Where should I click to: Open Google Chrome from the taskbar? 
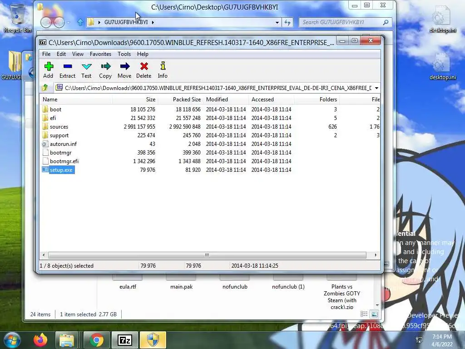(96, 340)
